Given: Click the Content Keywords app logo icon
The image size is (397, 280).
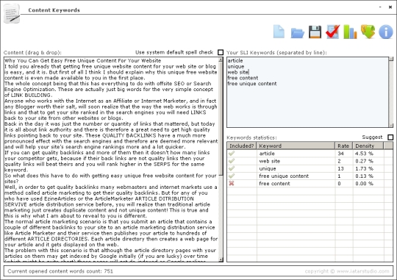Looking at the screenshot, I should (12, 14).
